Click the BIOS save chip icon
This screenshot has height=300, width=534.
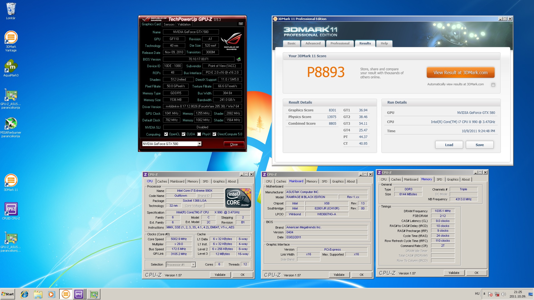coord(239,59)
